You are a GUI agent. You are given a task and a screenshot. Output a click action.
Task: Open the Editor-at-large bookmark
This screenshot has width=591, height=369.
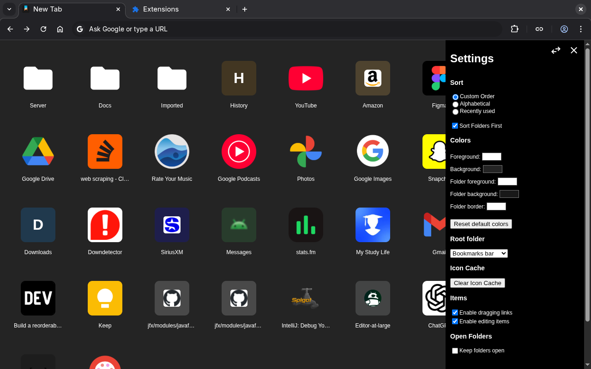point(373,298)
